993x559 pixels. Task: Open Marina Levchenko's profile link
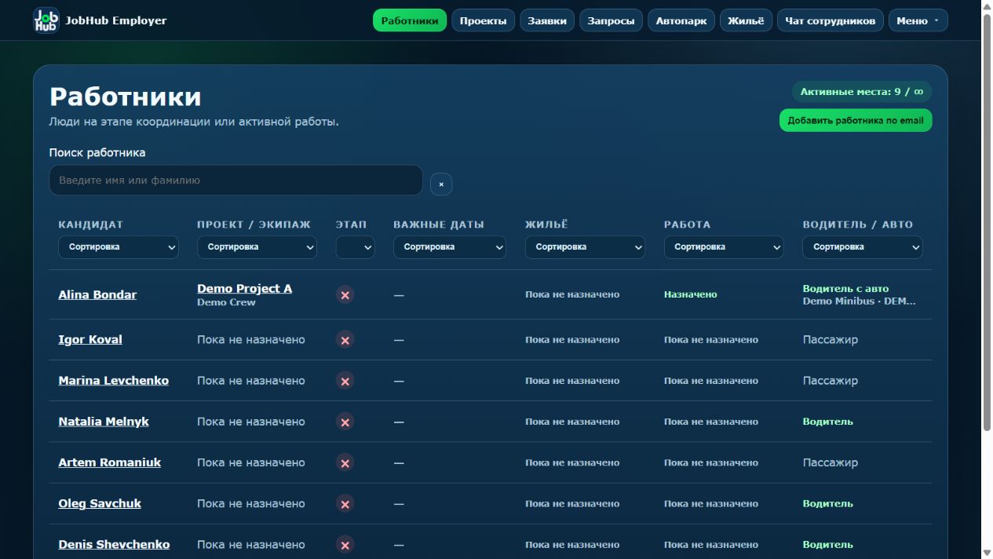pos(113,381)
